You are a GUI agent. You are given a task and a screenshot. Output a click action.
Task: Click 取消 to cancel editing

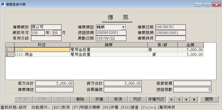[118, 99]
